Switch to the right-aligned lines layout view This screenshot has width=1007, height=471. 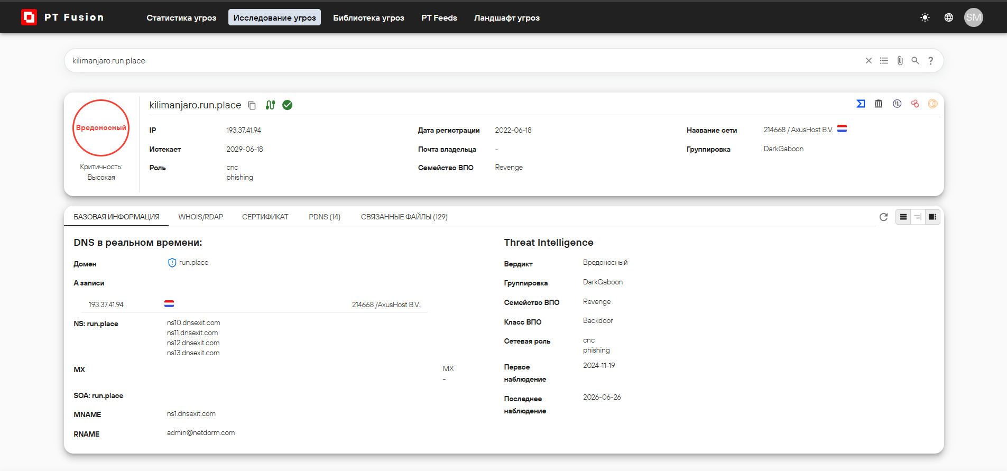coord(918,217)
